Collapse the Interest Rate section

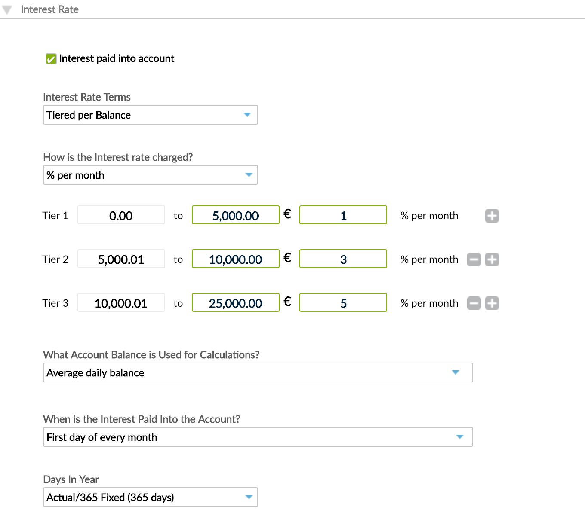click(x=6, y=9)
